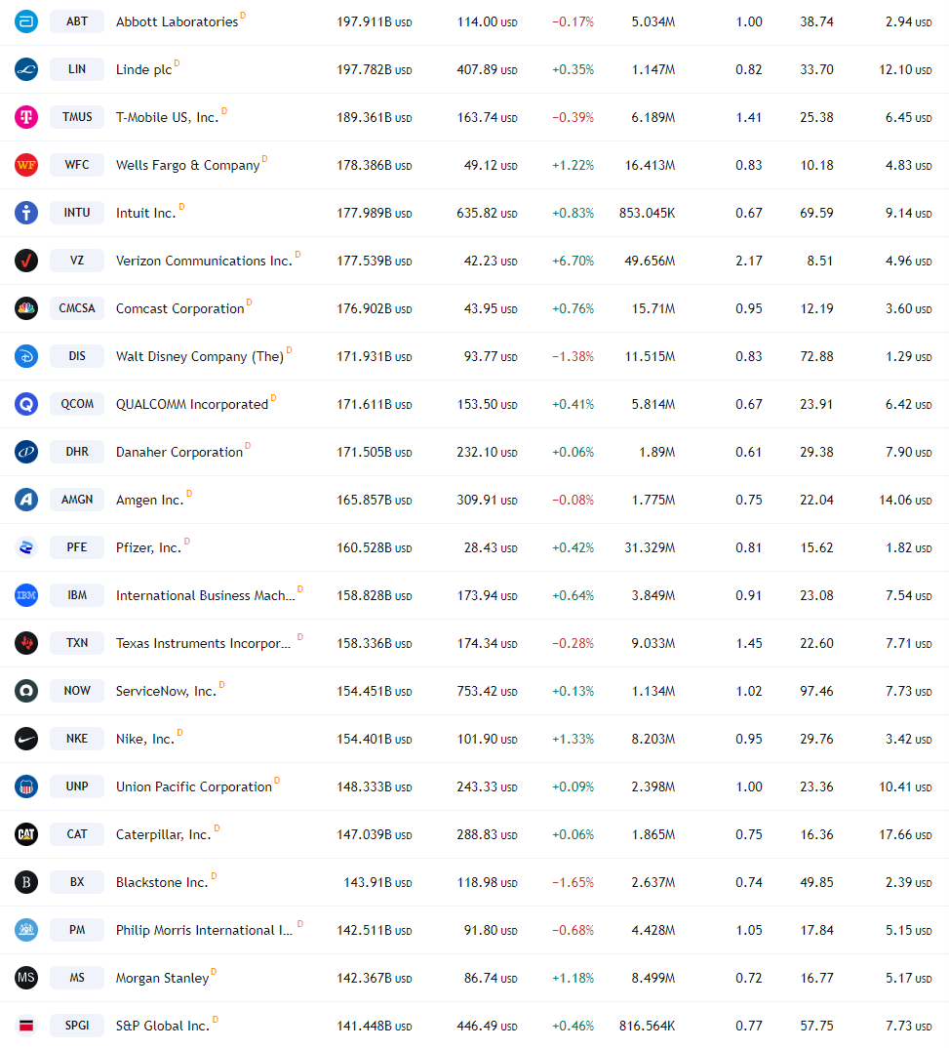The image size is (949, 1048).
Task: Click the Caterpillar CAT logo icon
Action: click(26, 833)
